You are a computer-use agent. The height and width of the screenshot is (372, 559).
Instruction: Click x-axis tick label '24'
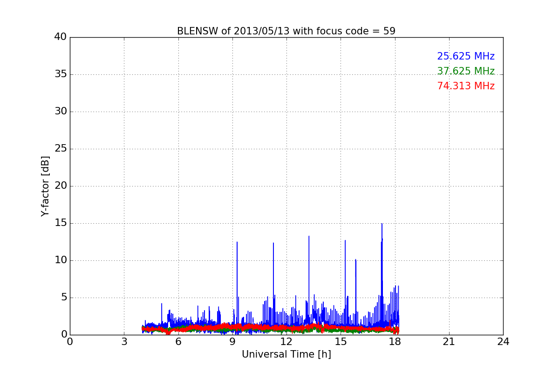pos(503,342)
